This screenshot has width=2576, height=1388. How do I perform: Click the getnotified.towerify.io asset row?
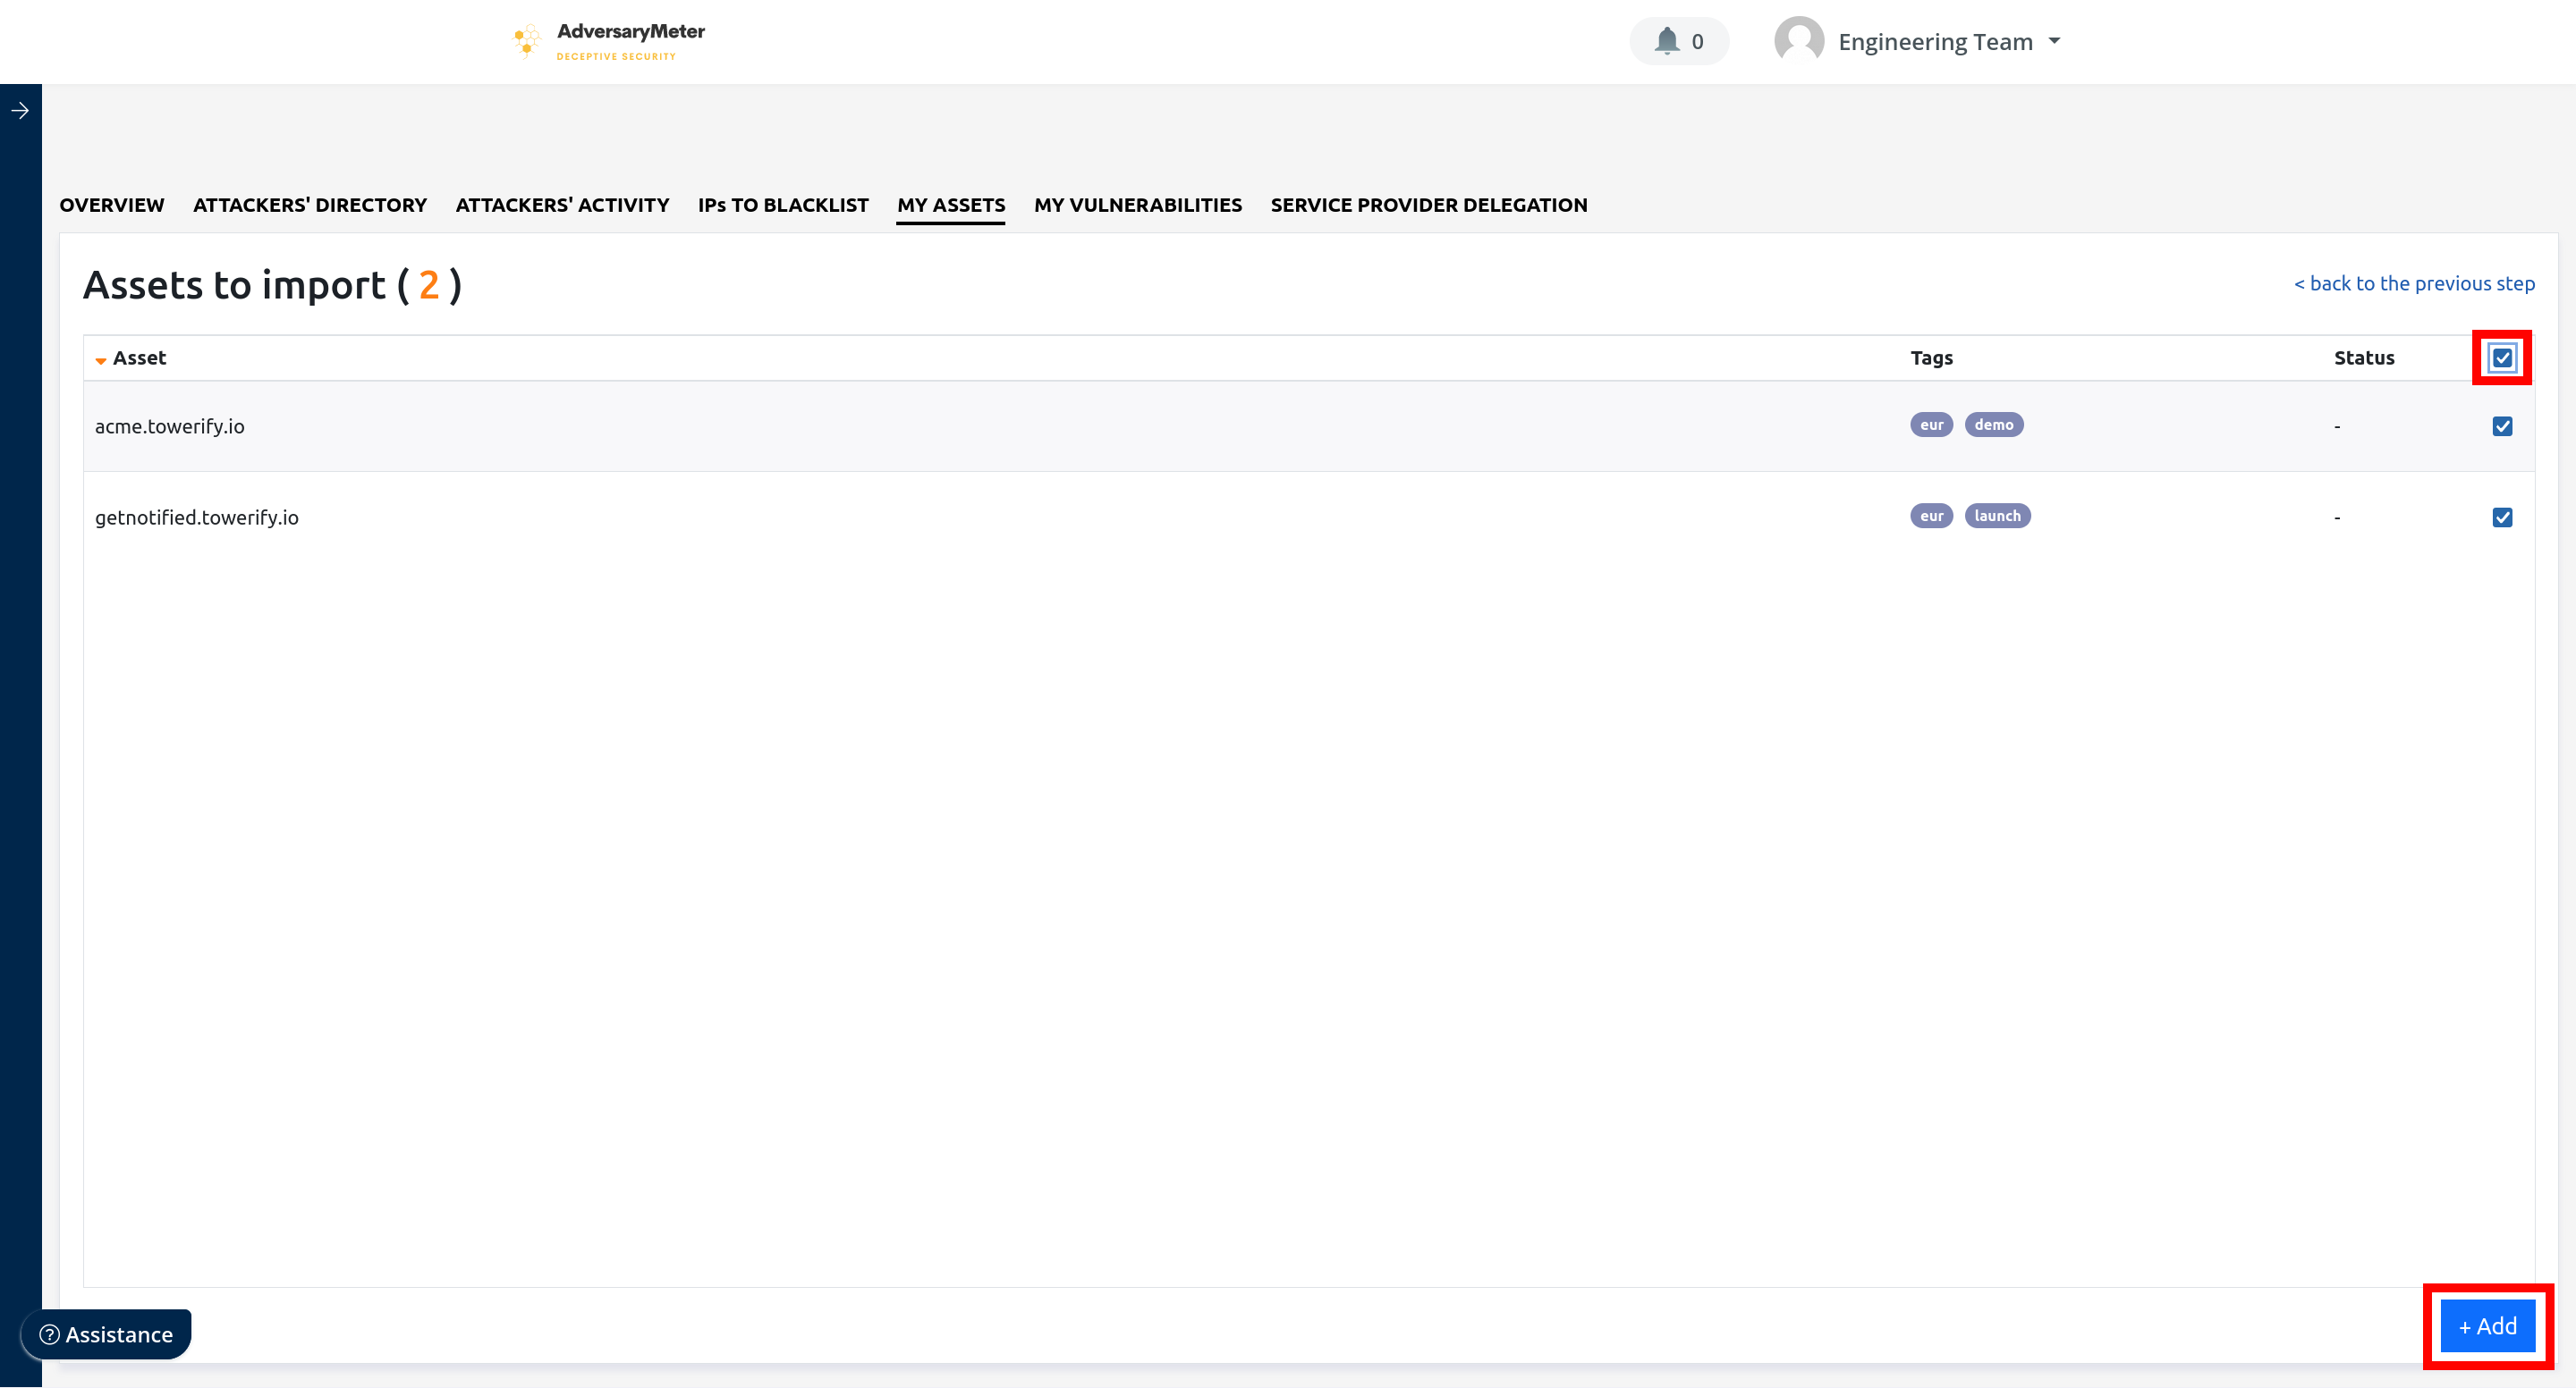coord(197,517)
